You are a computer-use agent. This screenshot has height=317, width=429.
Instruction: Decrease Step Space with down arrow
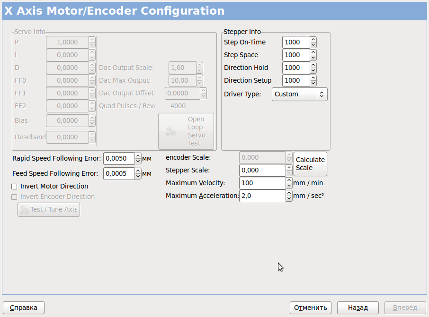(x=313, y=58)
